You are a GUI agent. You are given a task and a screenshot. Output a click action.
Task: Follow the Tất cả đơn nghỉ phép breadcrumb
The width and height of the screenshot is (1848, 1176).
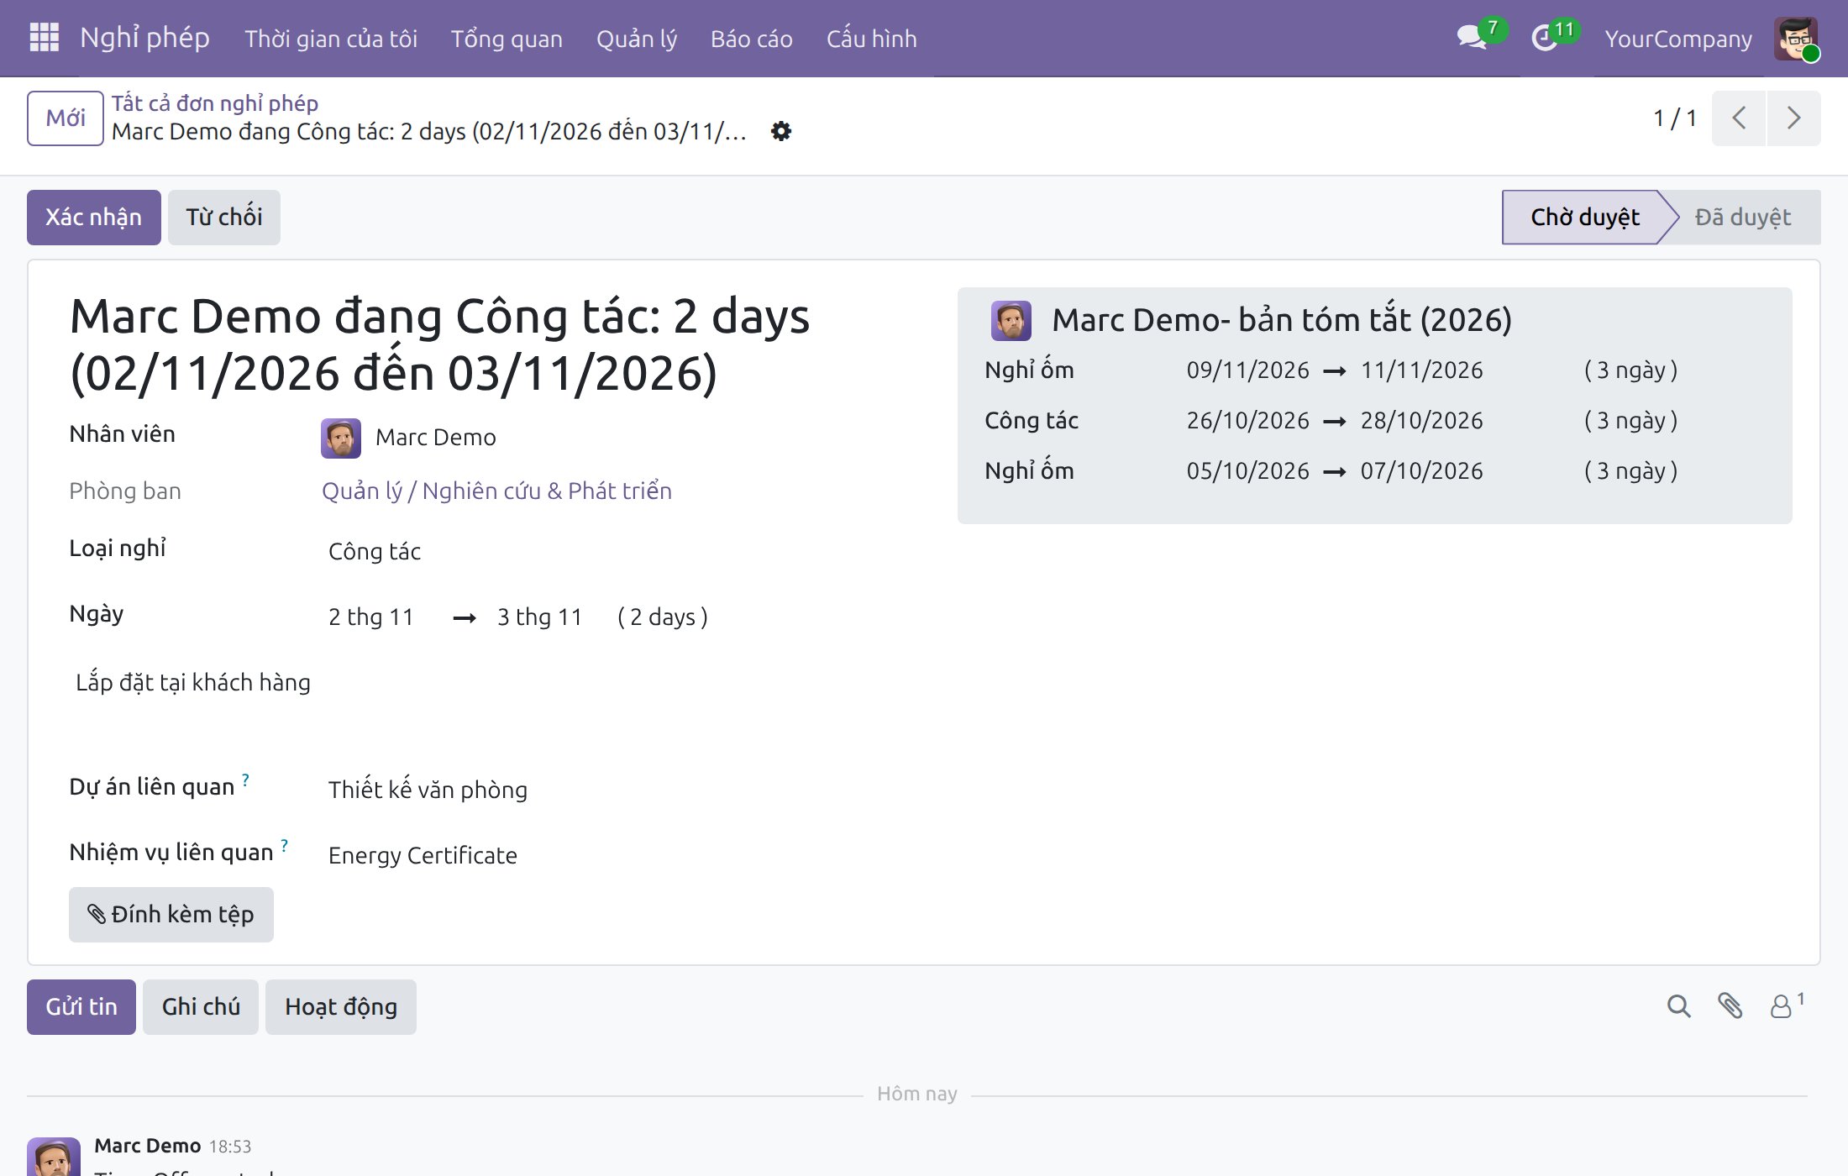[x=215, y=102]
